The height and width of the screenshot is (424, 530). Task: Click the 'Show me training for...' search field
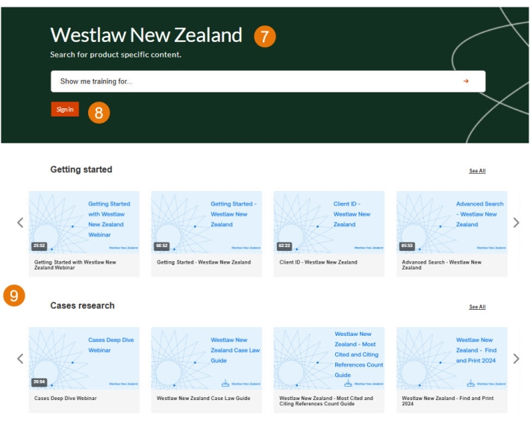[268, 81]
